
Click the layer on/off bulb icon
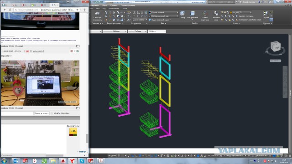[222, 12]
